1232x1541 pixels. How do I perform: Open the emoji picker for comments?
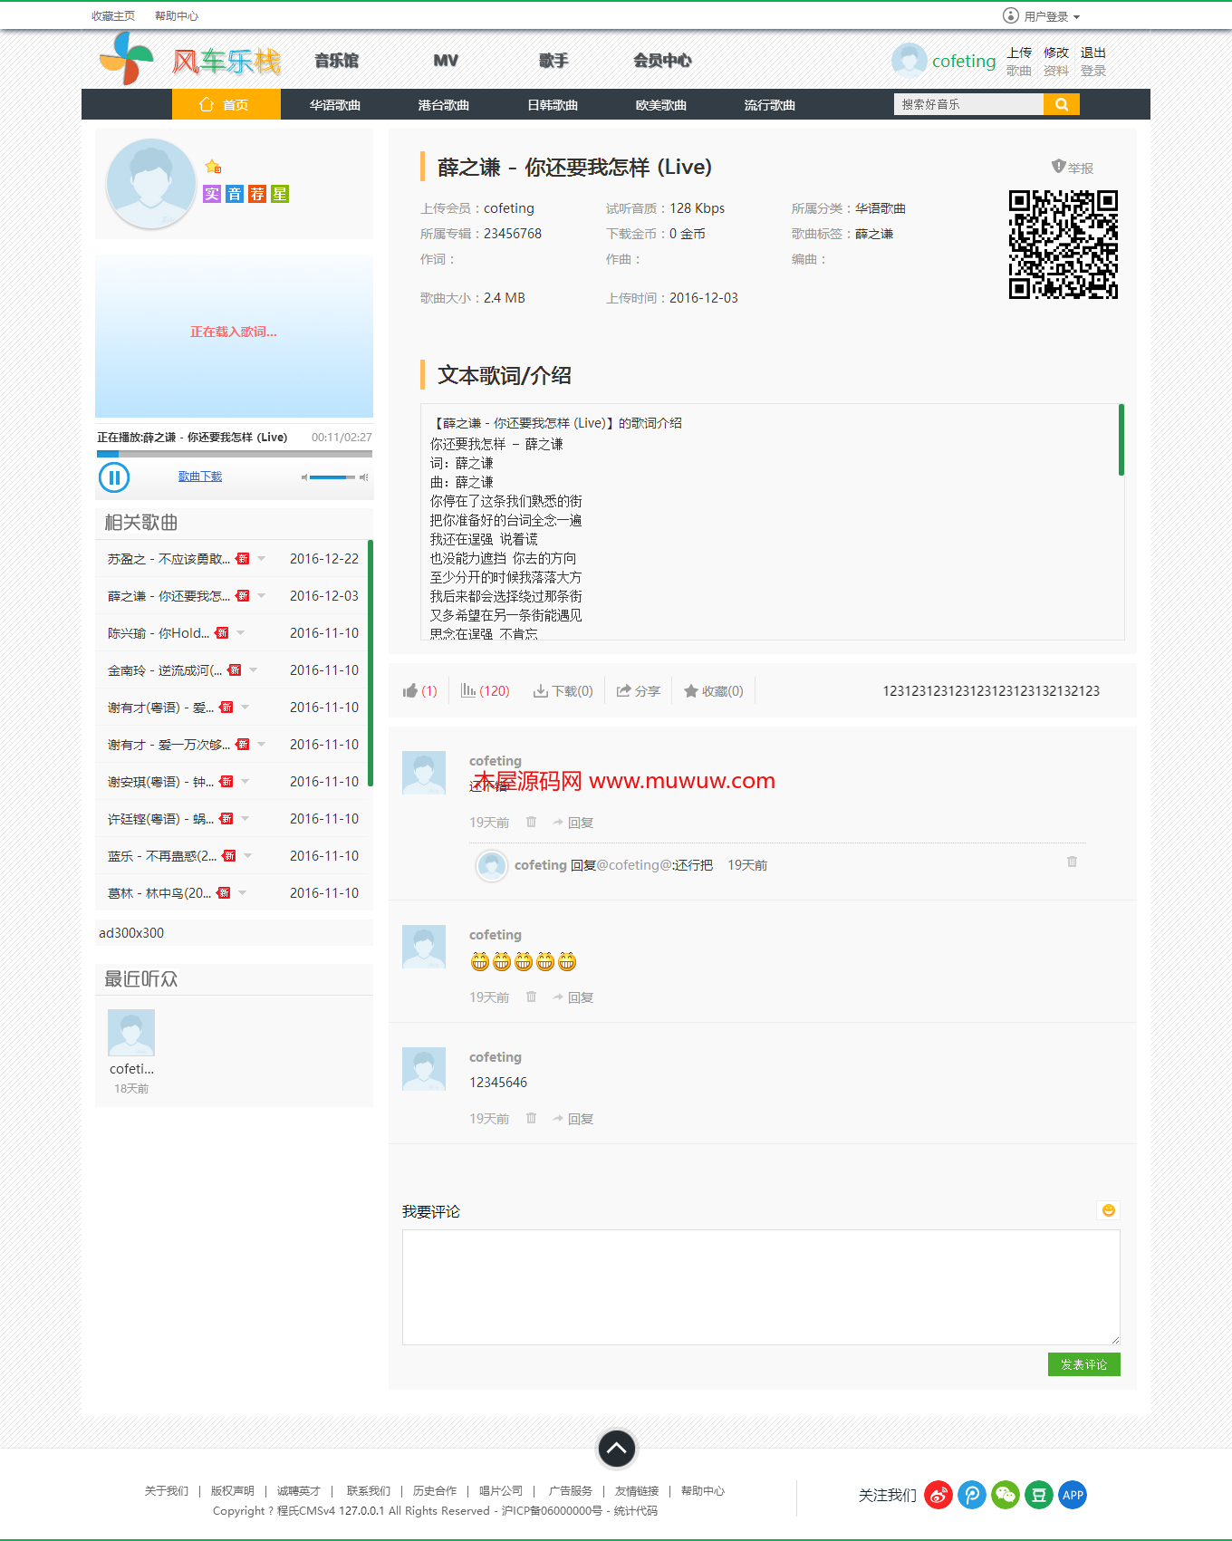coord(1108,1210)
